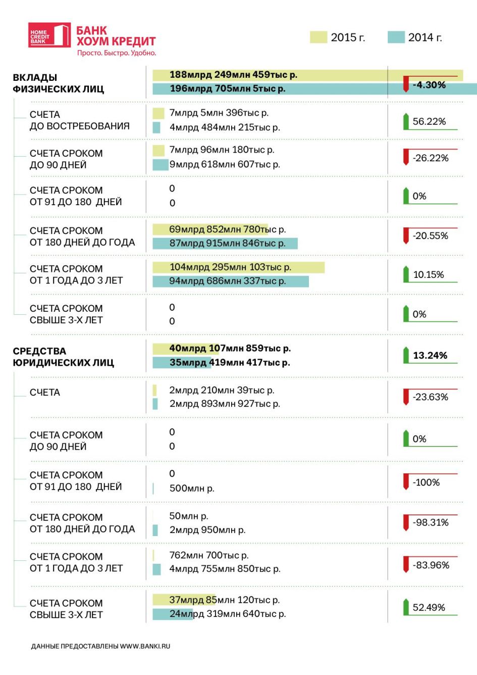This screenshot has width=477, height=675.
Task: Click the БАНК ХОУМ КРЕДИТ title text
Action: coord(116,36)
